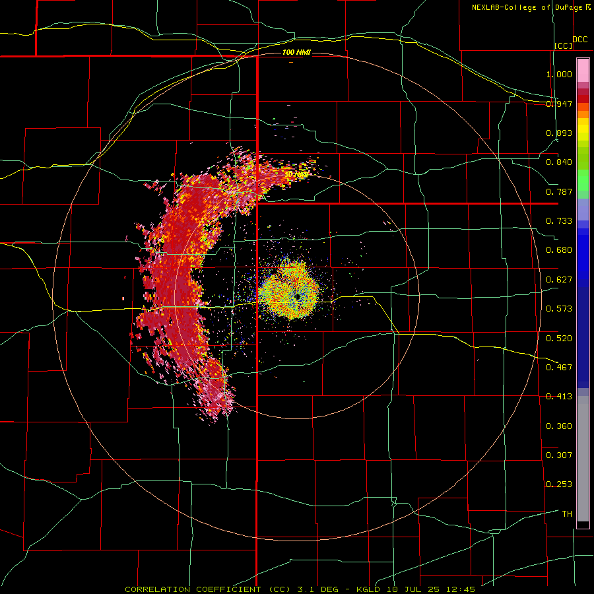This screenshot has height=594, width=594.
Task: Click the 0.253 scale value
Action: [559, 484]
